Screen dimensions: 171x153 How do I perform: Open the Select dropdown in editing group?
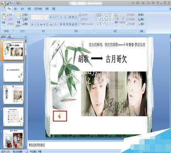[141, 24]
